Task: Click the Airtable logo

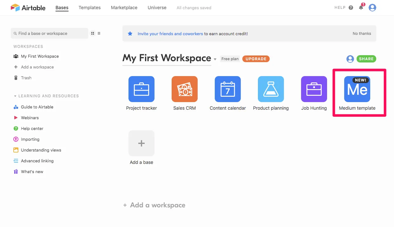Action: click(x=28, y=8)
